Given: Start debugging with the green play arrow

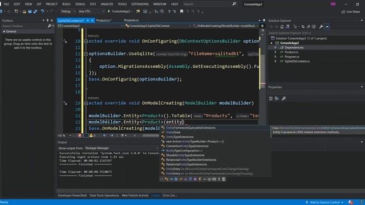Looking at the screenshot, I should coord(109,11).
